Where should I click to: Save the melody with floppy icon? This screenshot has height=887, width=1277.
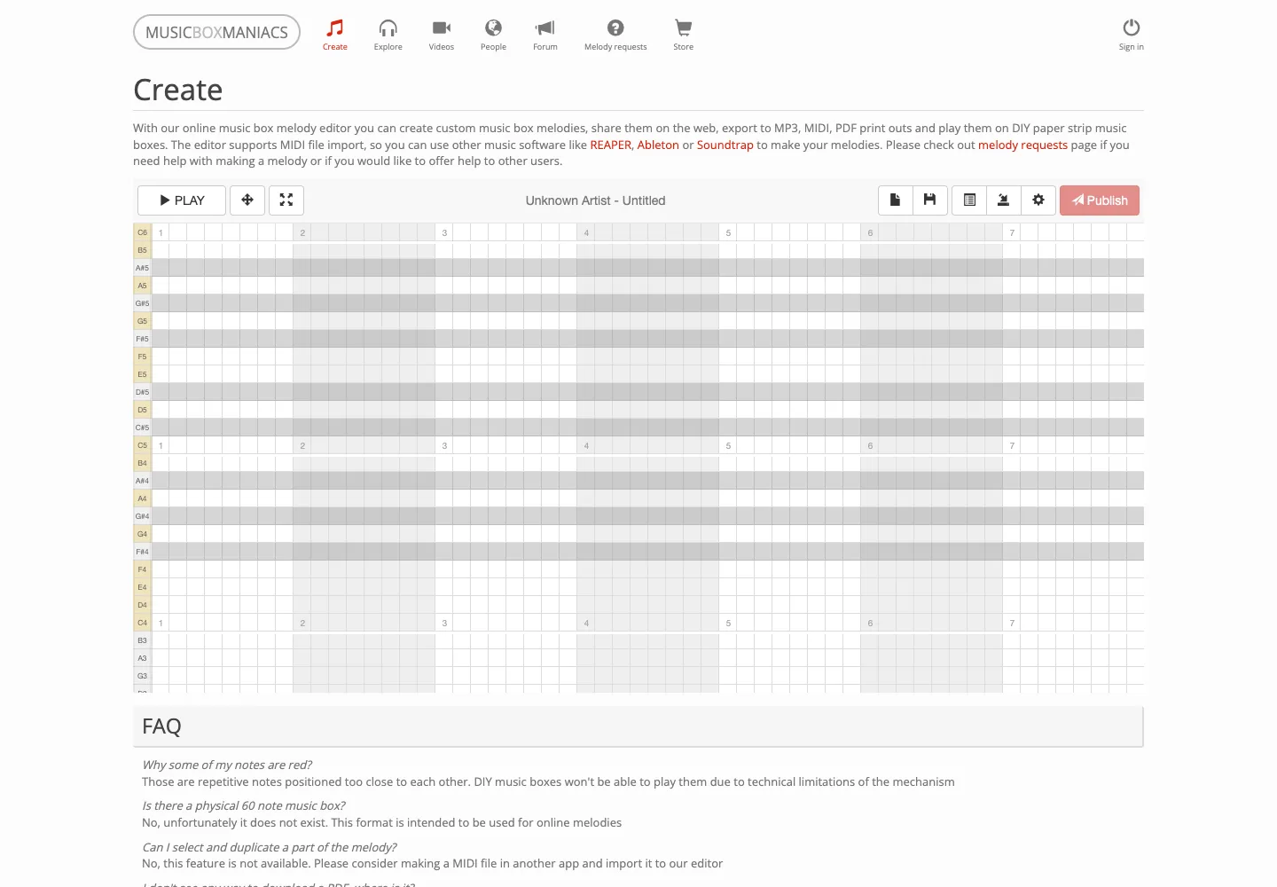[929, 200]
